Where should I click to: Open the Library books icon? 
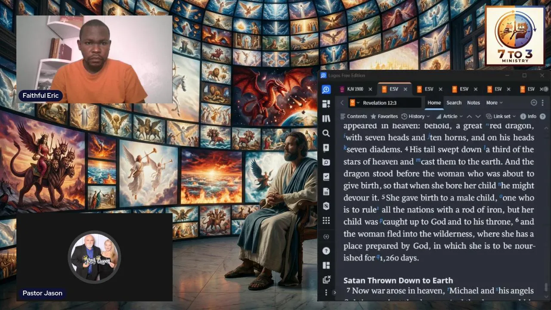326,118
